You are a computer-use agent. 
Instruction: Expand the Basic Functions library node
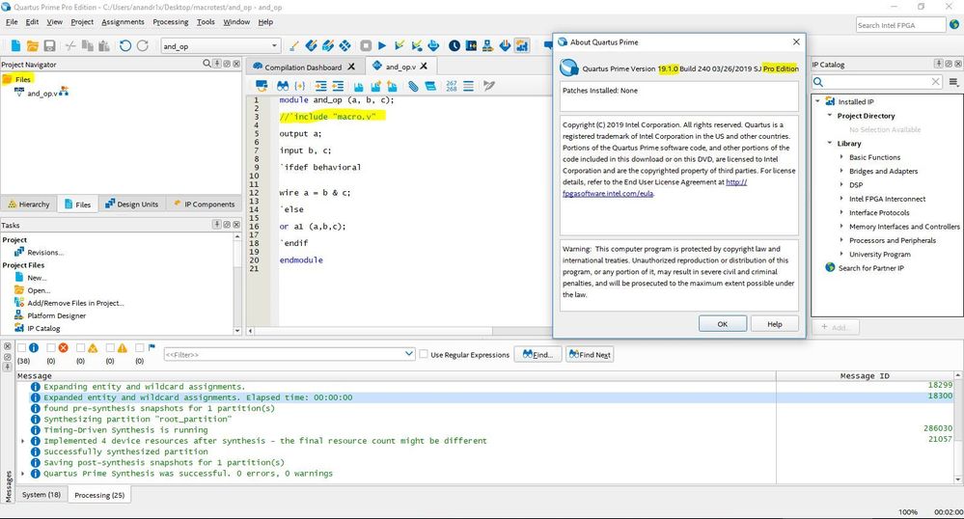[842, 157]
